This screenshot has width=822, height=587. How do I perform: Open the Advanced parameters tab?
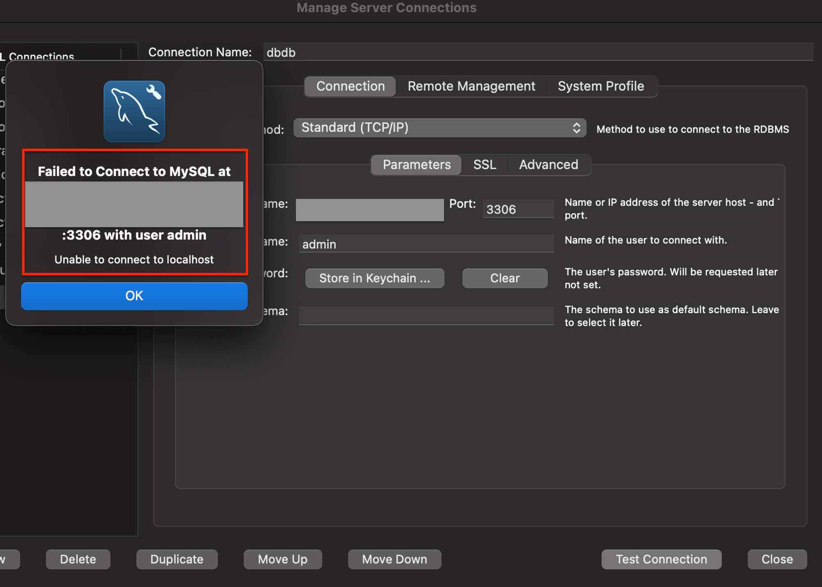[548, 165]
